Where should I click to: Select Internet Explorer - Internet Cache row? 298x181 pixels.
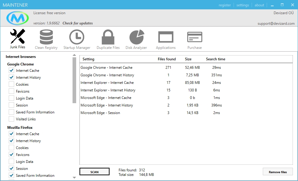point(107,83)
